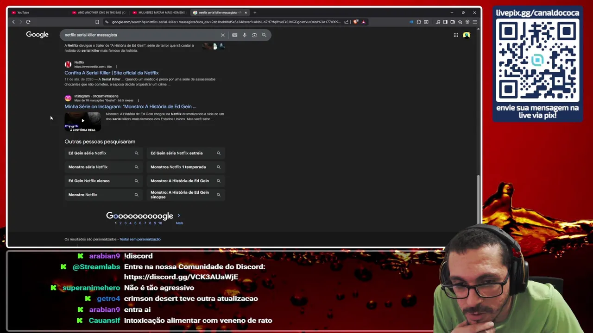Select suggestion Monstro: A História de Ed Gein sinopse

pos(185,195)
